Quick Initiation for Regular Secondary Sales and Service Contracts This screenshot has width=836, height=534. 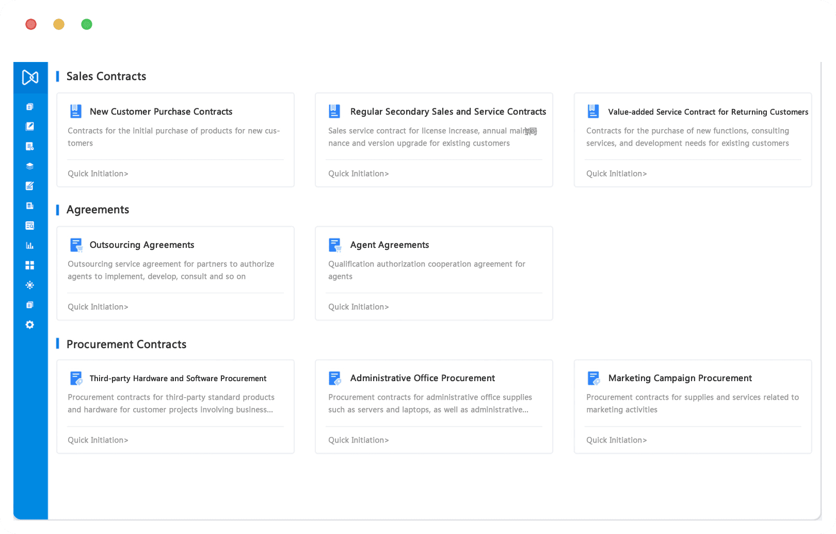coord(359,174)
